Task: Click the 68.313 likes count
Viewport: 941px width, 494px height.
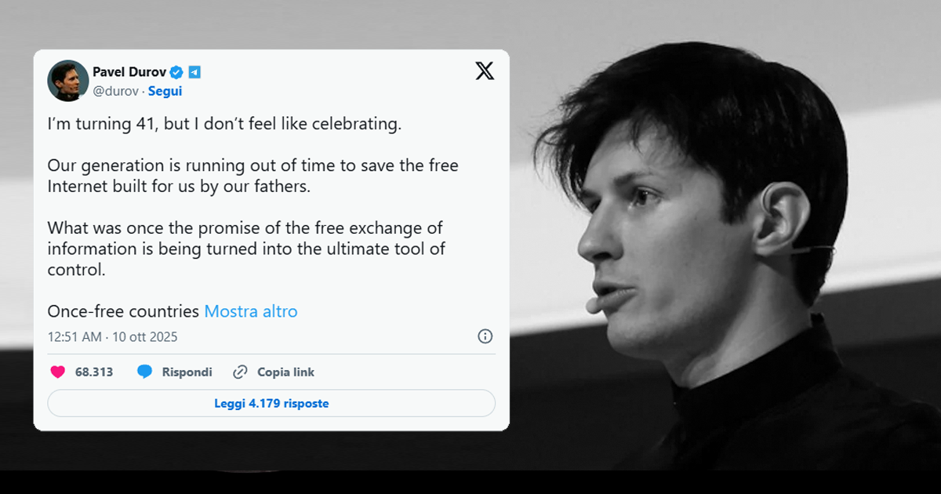Action: click(94, 372)
